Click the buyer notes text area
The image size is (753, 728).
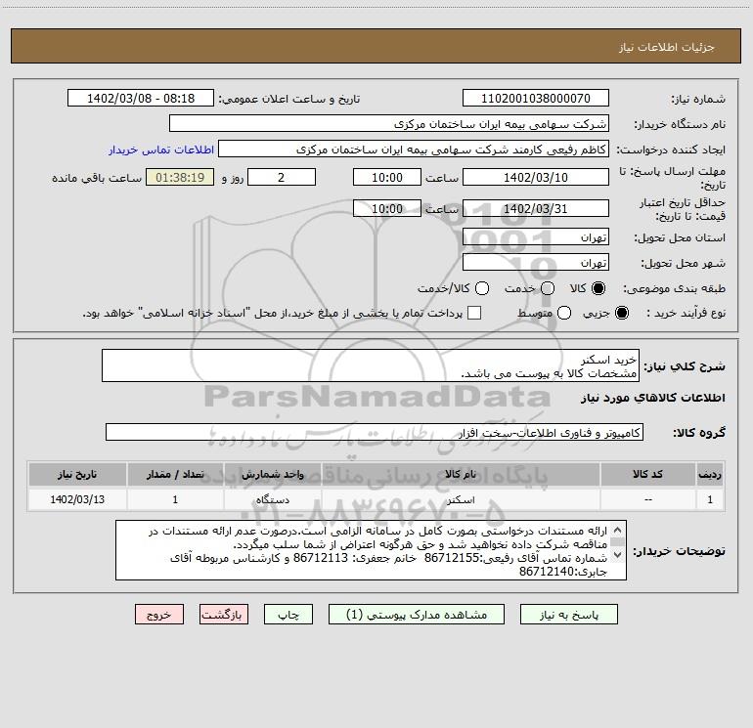(371, 550)
